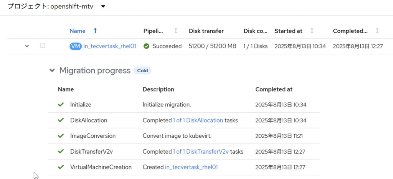Select the in_tecvertask_rhel01 row checkbox

pos(43,46)
